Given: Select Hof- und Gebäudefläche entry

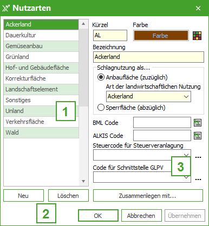Looking at the screenshot, I should [x=41, y=68].
